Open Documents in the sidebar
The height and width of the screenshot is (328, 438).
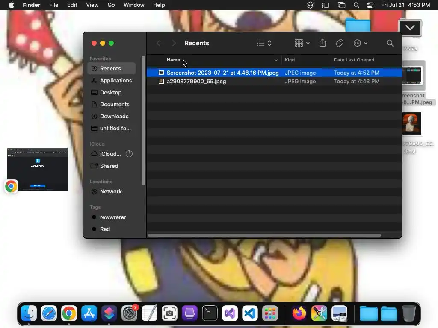click(x=112, y=105)
